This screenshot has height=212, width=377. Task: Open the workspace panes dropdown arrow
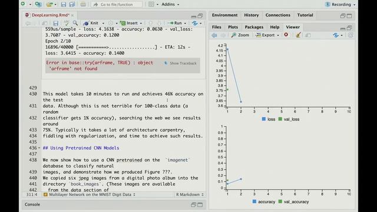(157, 4)
